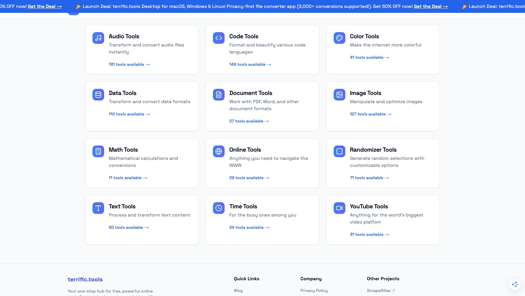This screenshot has width=525, height=296.
Task: Select the Randomizer Tools heading
Action: pos(373,150)
